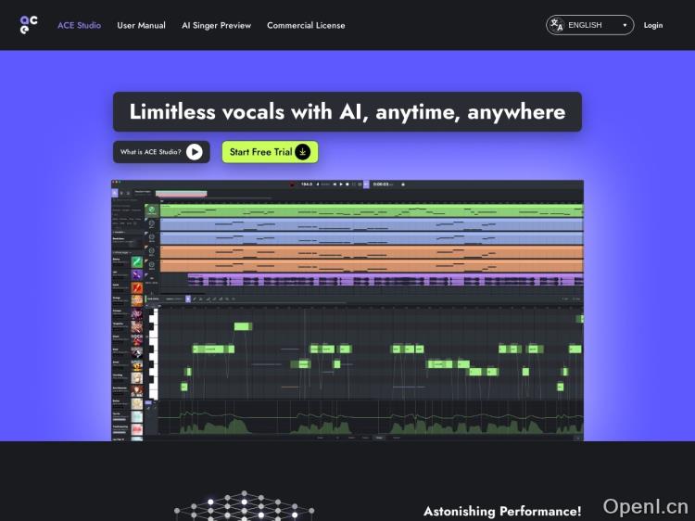Open the Commercial License link

pyautogui.click(x=306, y=25)
